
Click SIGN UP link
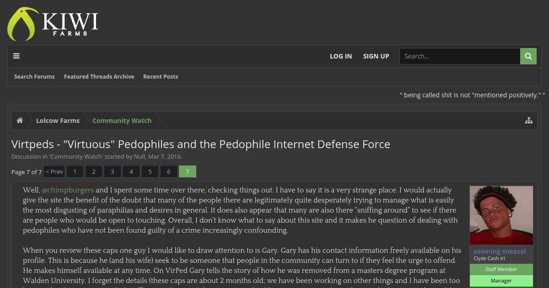(376, 56)
